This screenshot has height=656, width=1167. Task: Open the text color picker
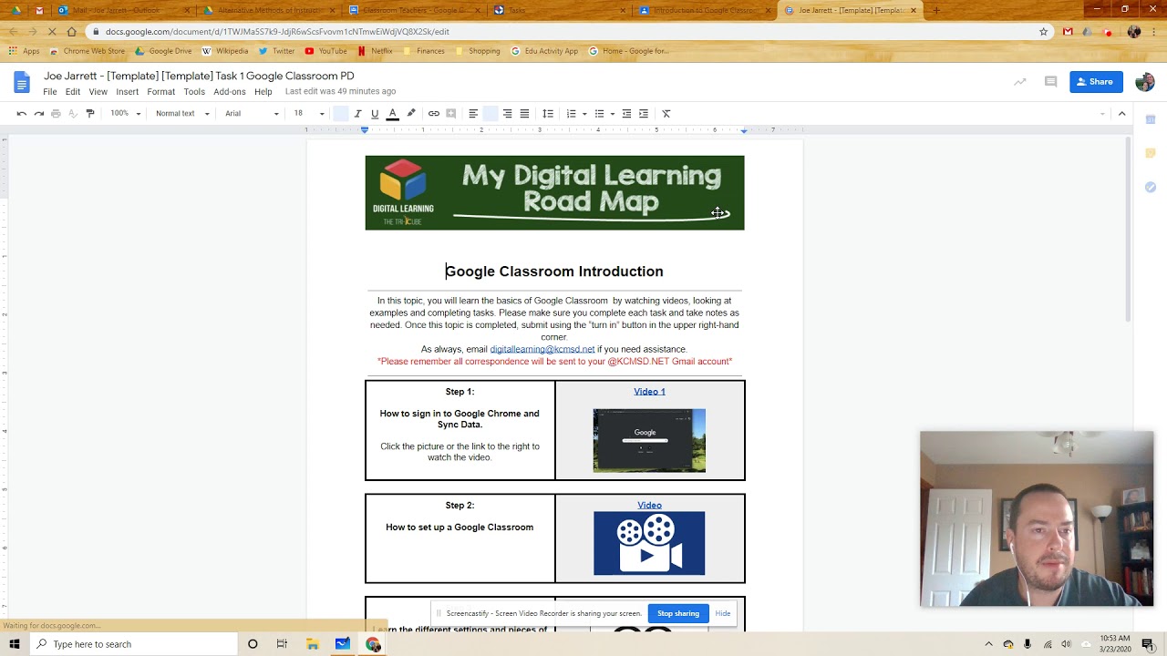[x=393, y=113]
